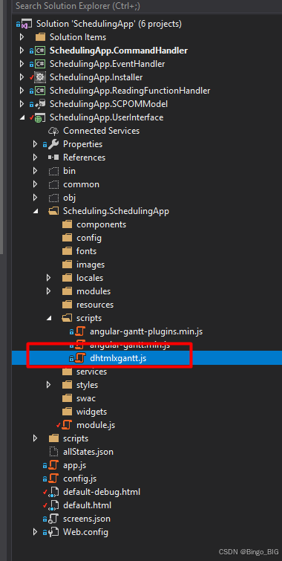The width and height of the screenshot is (282, 561).
Task: Expand the common folder
Action: 35,184
